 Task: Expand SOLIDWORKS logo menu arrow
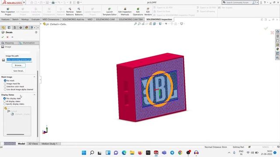24,3
